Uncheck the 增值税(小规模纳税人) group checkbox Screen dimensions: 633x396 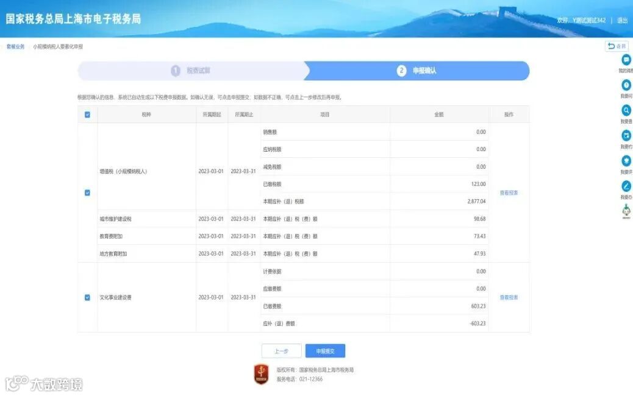(x=87, y=193)
